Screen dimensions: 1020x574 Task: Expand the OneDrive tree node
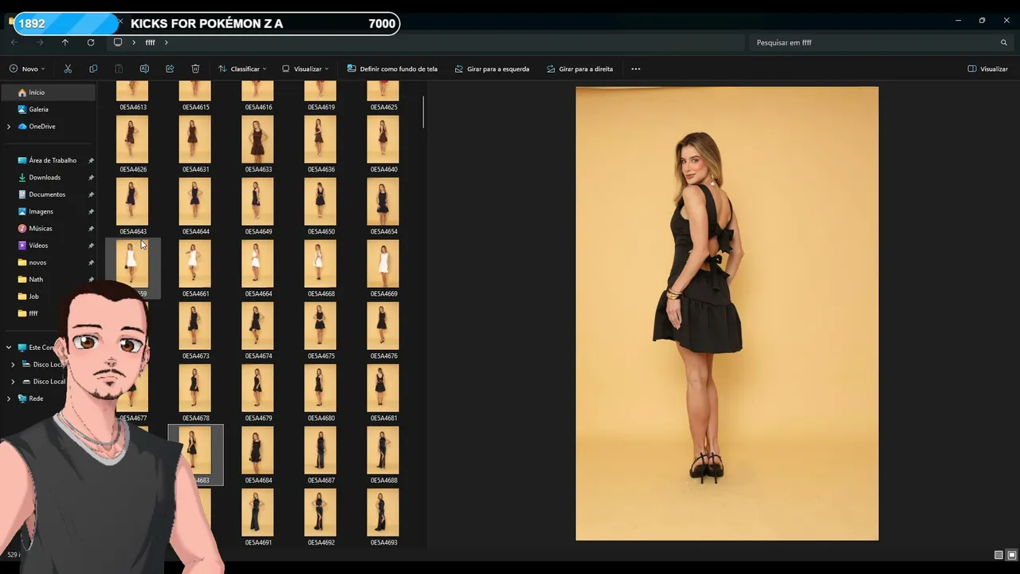tap(9, 127)
